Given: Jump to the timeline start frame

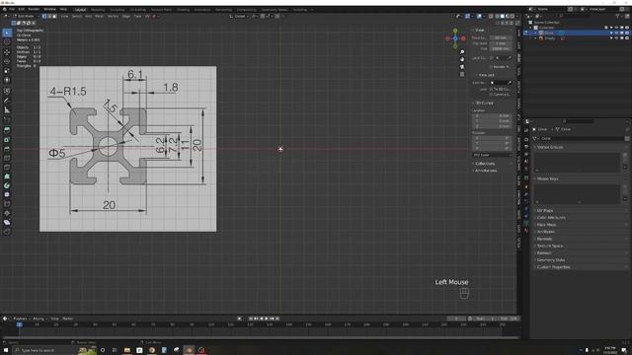Looking at the screenshot, I should pyautogui.click(x=251, y=319).
